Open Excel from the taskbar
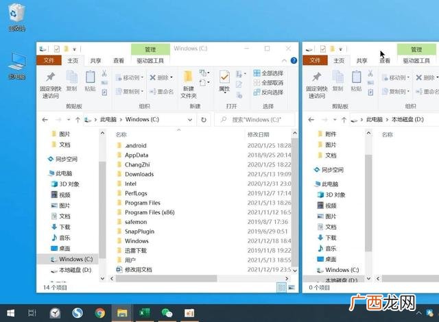This screenshot has height=322, width=439. 145,313
